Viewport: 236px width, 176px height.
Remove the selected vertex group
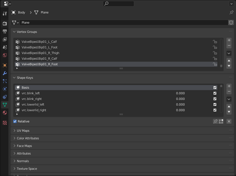coord(229,46)
